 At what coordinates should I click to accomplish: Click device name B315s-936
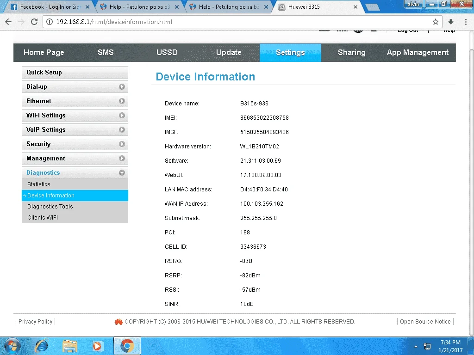coord(254,104)
